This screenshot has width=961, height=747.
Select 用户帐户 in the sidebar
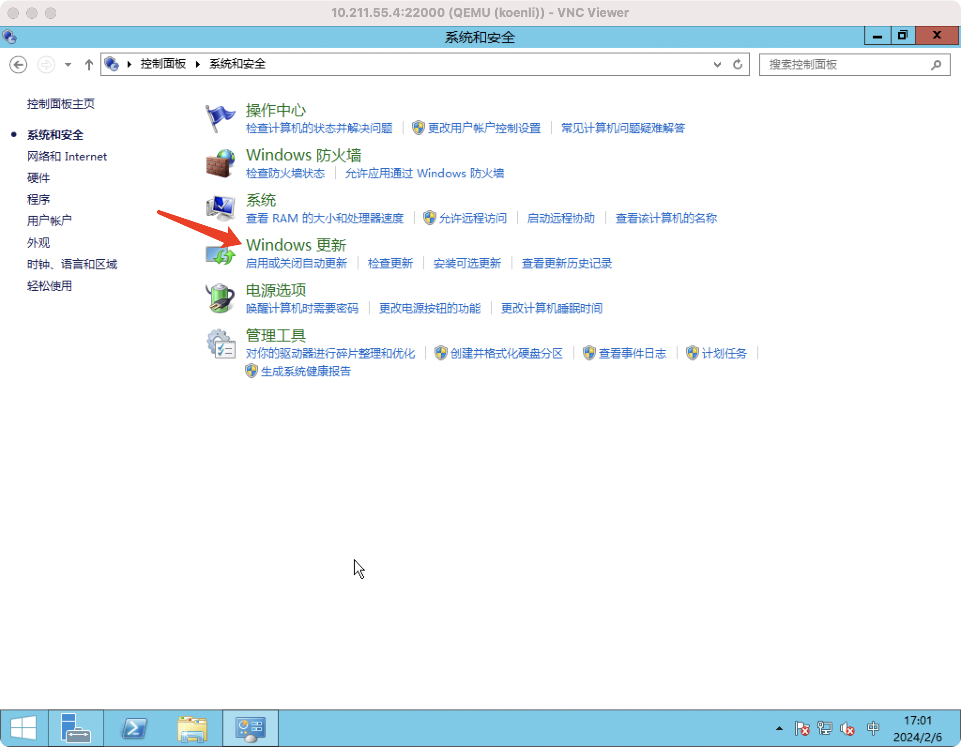[49, 221]
